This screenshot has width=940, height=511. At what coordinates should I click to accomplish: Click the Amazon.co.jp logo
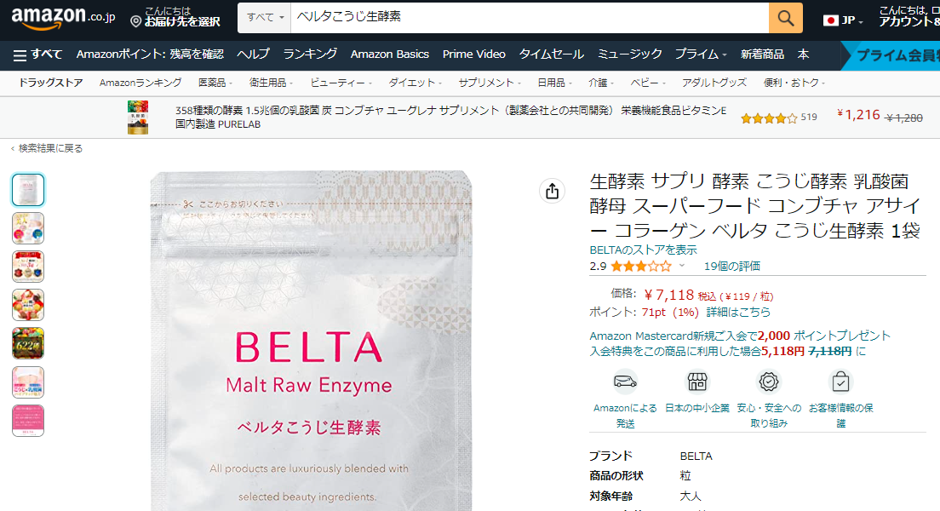(x=63, y=18)
